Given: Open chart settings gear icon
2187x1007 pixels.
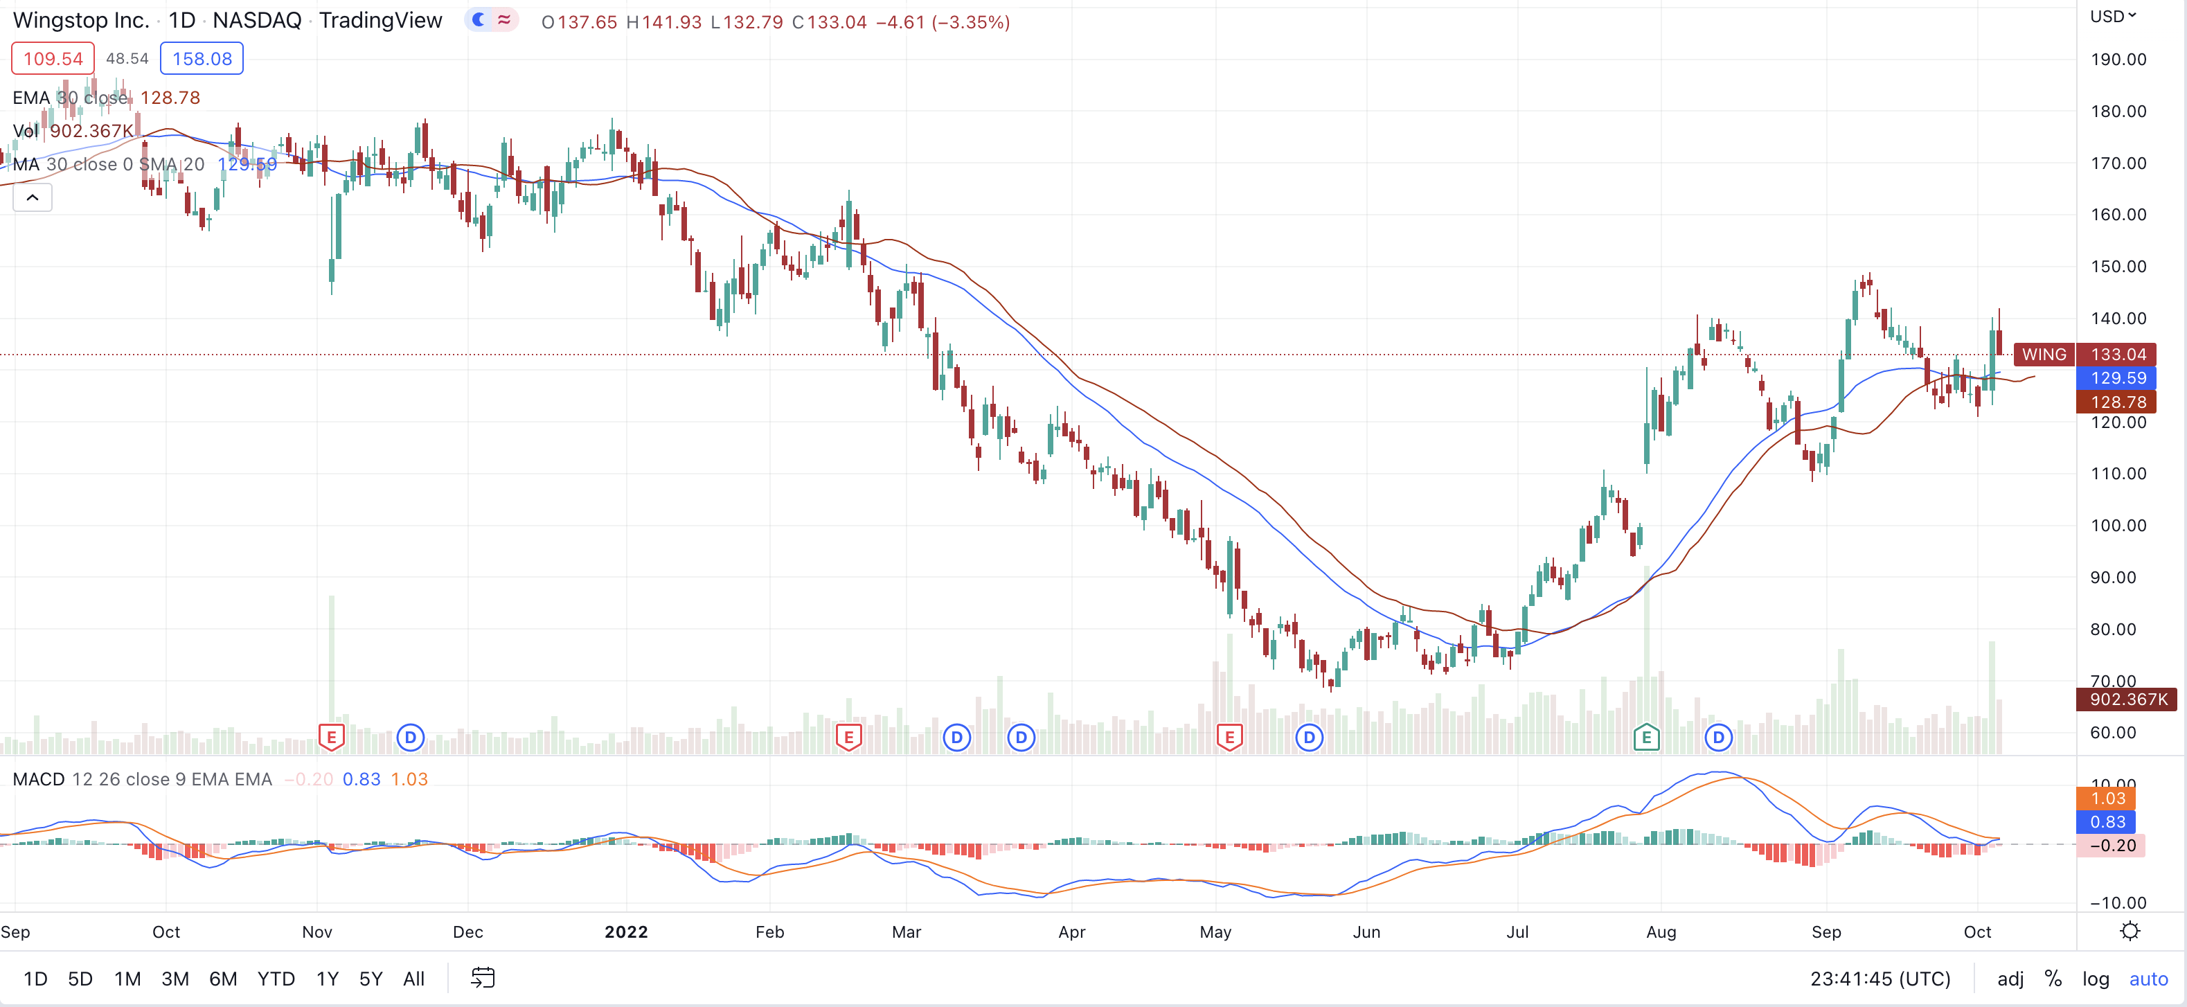Looking at the screenshot, I should (2130, 932).
